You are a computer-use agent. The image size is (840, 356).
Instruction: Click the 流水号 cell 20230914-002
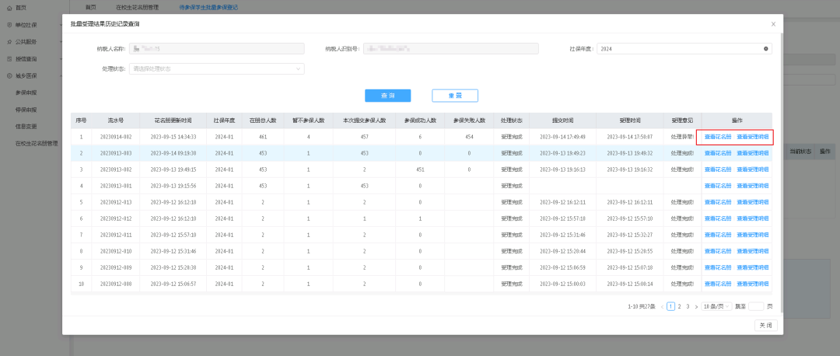click(x=116, y=137)
